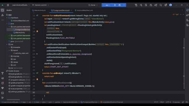Open App Quality Insights icon
Viewport: 189px width, 106px height.
pyautogui.click(x=2, y=88)
